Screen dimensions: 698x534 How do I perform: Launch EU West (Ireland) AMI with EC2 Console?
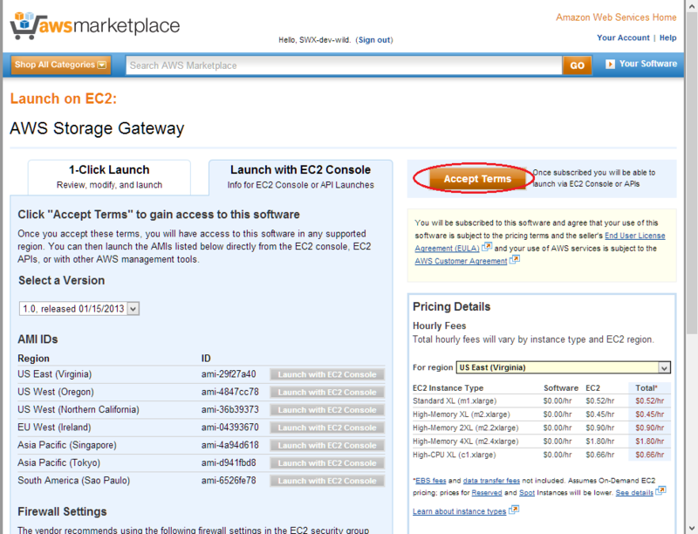point(327,428)
